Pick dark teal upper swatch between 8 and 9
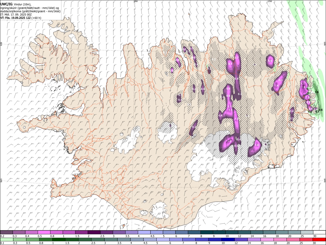326x245 pixels. click(x=207, y=232)
